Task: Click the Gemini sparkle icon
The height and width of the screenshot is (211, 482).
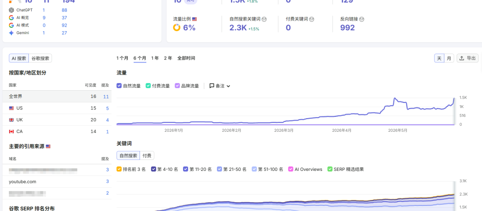Action: tap(11, 33)
